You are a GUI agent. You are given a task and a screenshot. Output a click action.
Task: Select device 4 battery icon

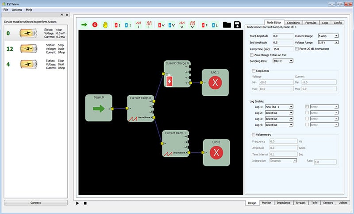[x=28, y=64]
